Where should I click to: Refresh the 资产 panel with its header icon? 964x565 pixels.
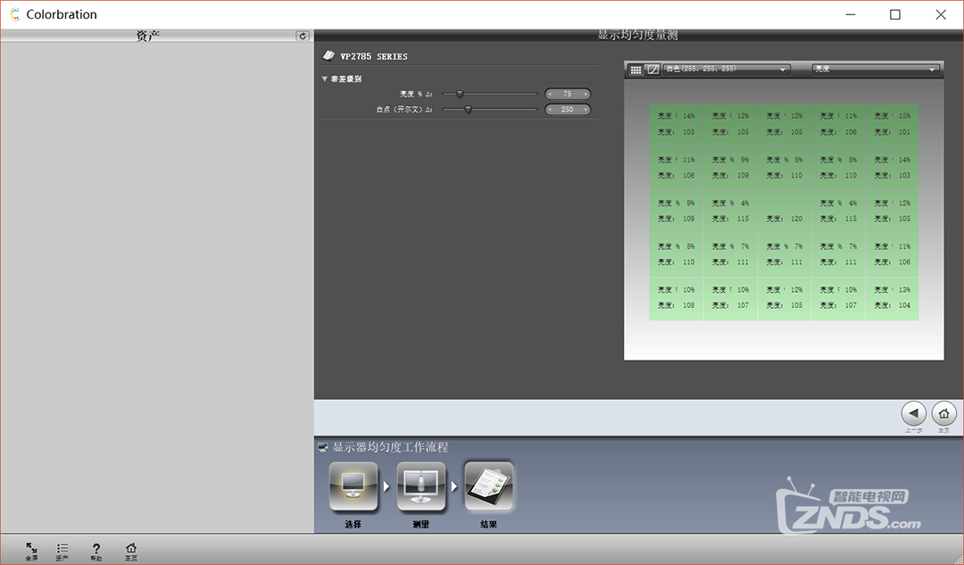click(303, 37)
